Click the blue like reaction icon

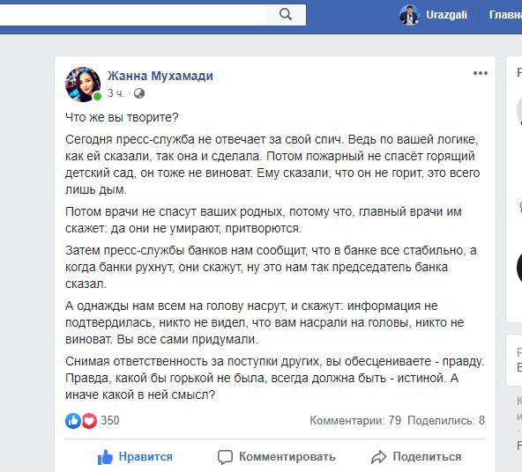point(73,420)
